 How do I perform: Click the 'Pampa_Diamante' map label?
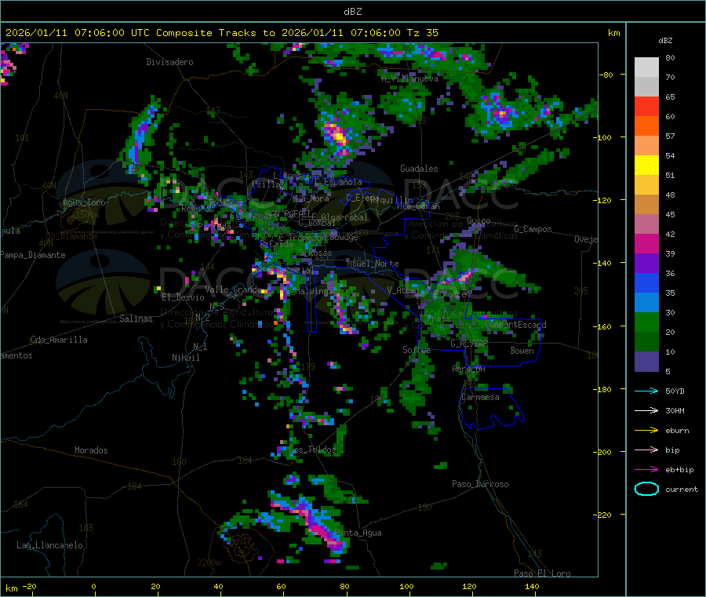tap(33, 255)
